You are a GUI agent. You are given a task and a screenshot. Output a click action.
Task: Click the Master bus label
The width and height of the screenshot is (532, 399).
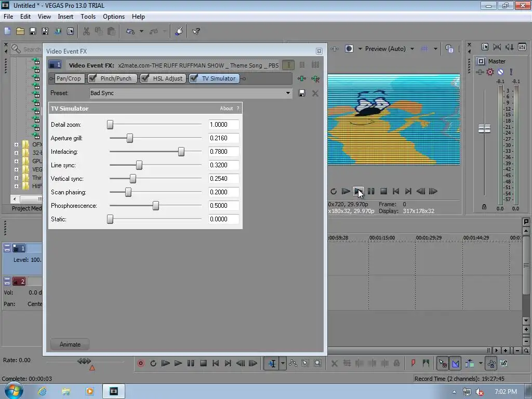coord(497,61)
